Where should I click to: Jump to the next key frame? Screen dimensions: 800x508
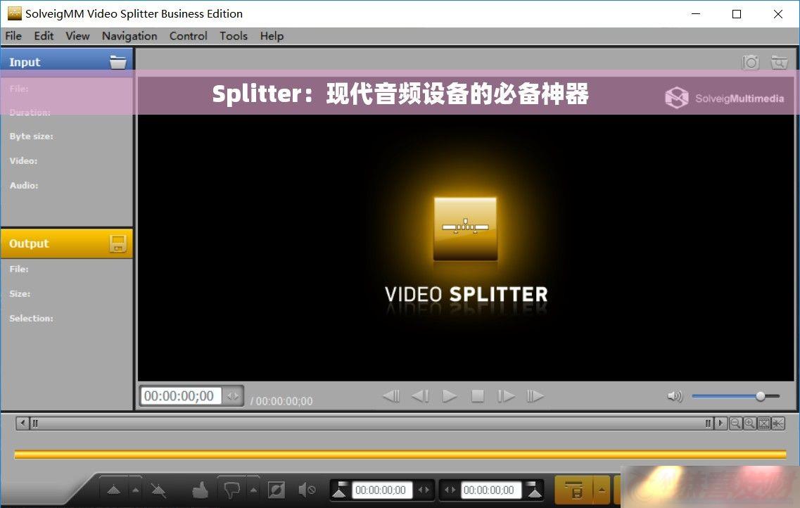(x=535, y=396)
